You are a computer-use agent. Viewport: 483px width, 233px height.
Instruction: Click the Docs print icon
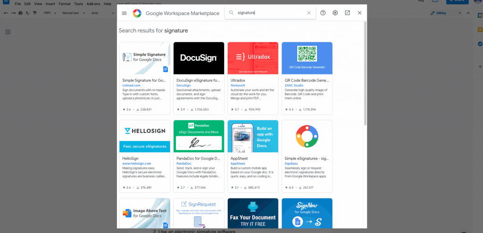[20, 13]
